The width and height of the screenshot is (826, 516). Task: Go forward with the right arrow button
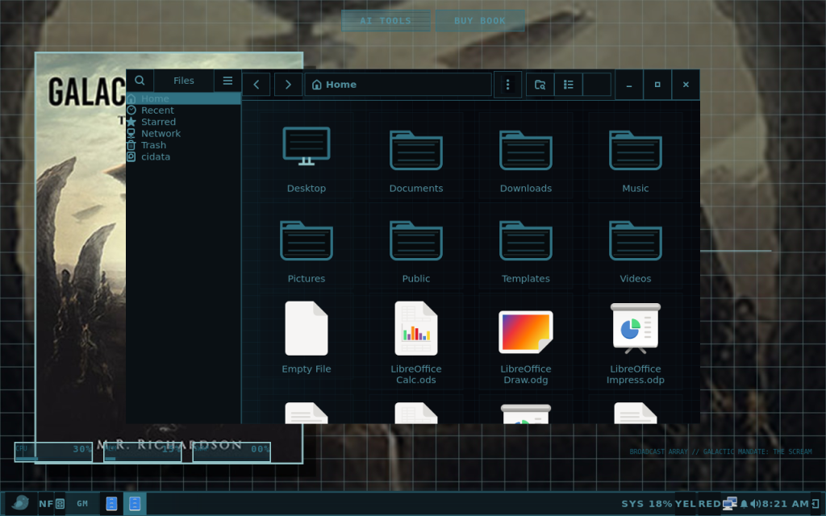click(288, 84)
